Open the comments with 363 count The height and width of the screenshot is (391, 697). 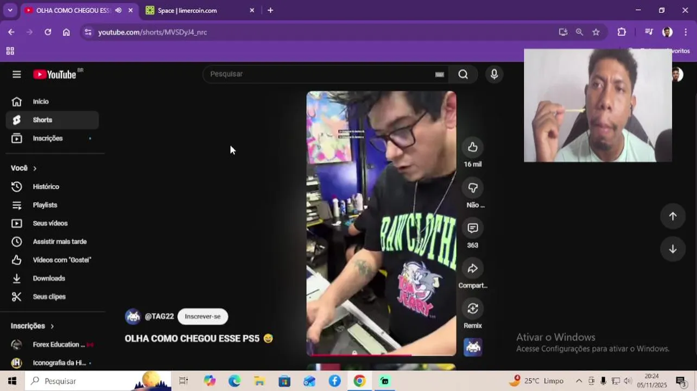(473, 228)
